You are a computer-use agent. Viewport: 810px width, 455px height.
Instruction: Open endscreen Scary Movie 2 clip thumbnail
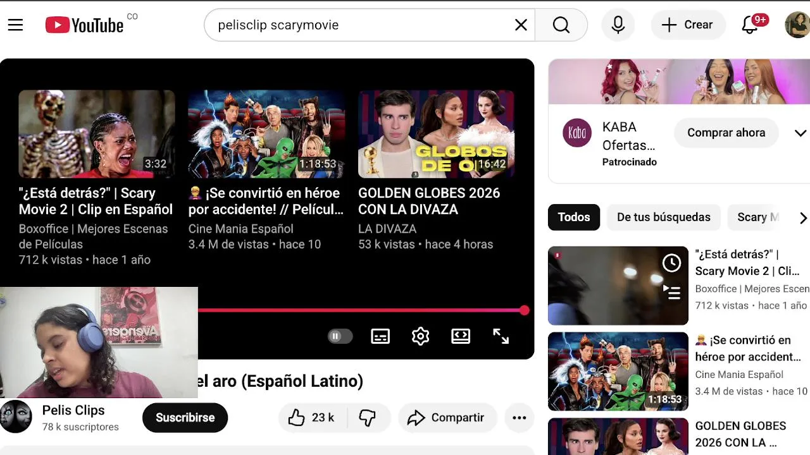(x=97, y=134)
